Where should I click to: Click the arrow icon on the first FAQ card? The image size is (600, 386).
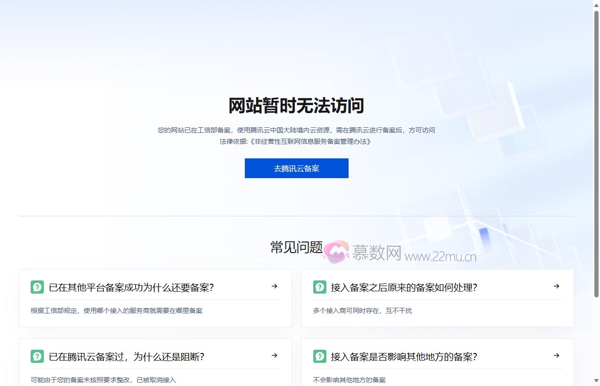coord(274,286)
